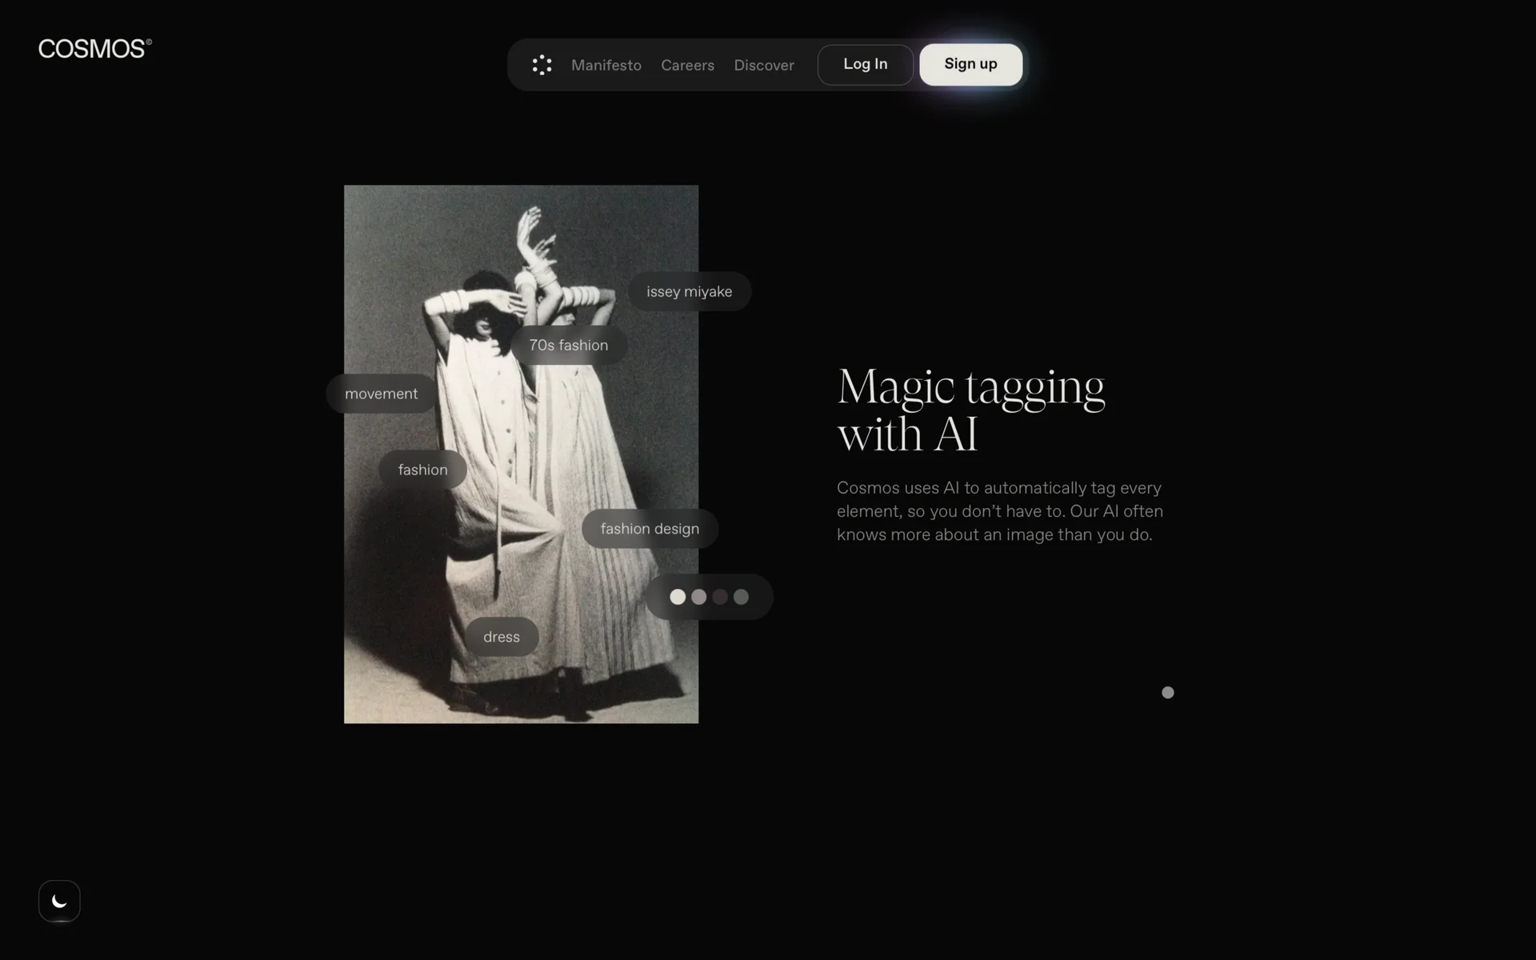Viewport: 1536px width, 960px height.
Task: Toggle dark mode with the moon icon
Action: point(59,901)
